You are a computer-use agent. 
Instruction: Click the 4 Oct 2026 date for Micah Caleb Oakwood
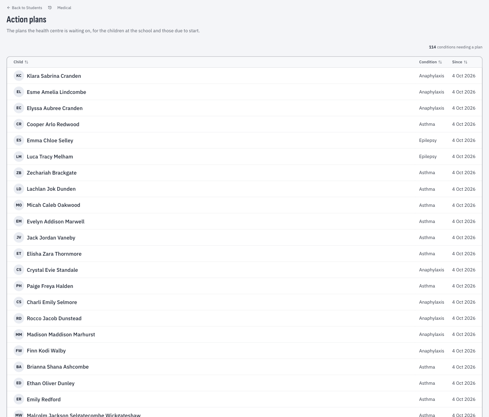point(464,205)
